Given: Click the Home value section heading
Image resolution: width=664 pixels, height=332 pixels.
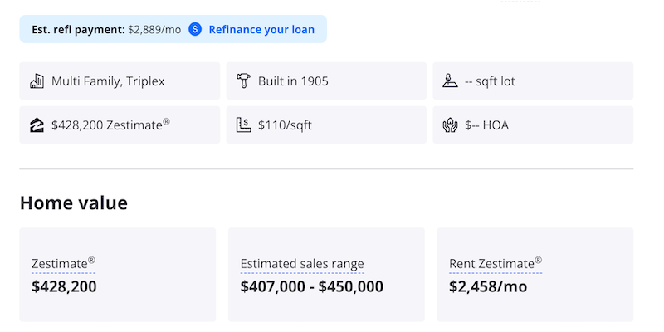Looking at the screenshot, I should click(74, 203).
